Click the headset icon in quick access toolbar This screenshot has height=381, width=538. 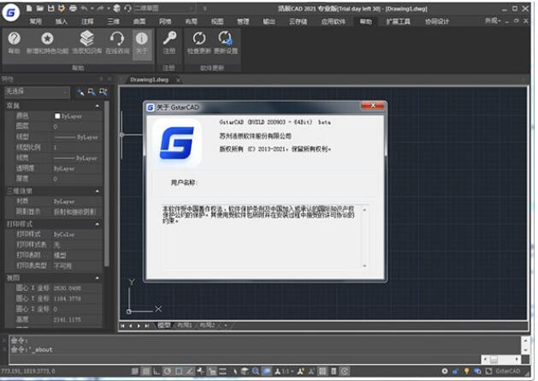pyautogui.click(x=127, y=9)
